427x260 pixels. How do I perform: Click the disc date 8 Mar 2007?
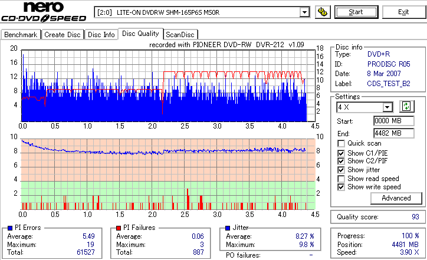(384, 74)
